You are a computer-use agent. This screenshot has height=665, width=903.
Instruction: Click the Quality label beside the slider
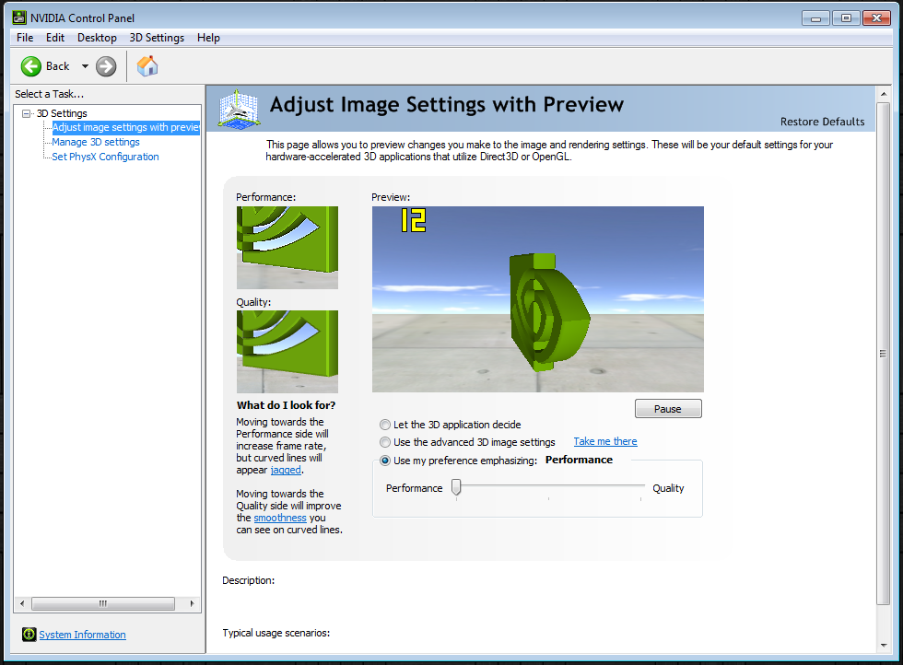(668, 488)
